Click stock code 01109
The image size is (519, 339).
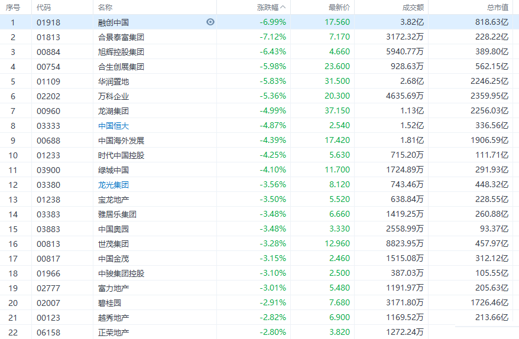(48, 82)
